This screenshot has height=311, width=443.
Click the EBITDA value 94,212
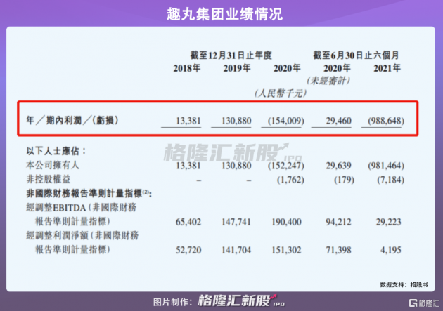pyautogui.click(x=338, y=222)
